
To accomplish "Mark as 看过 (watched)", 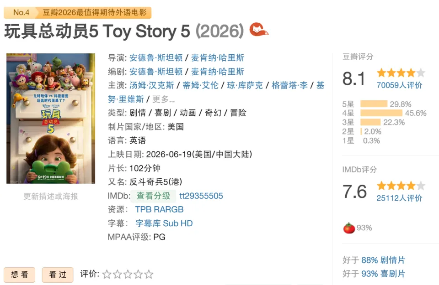I will pos(58,275).
